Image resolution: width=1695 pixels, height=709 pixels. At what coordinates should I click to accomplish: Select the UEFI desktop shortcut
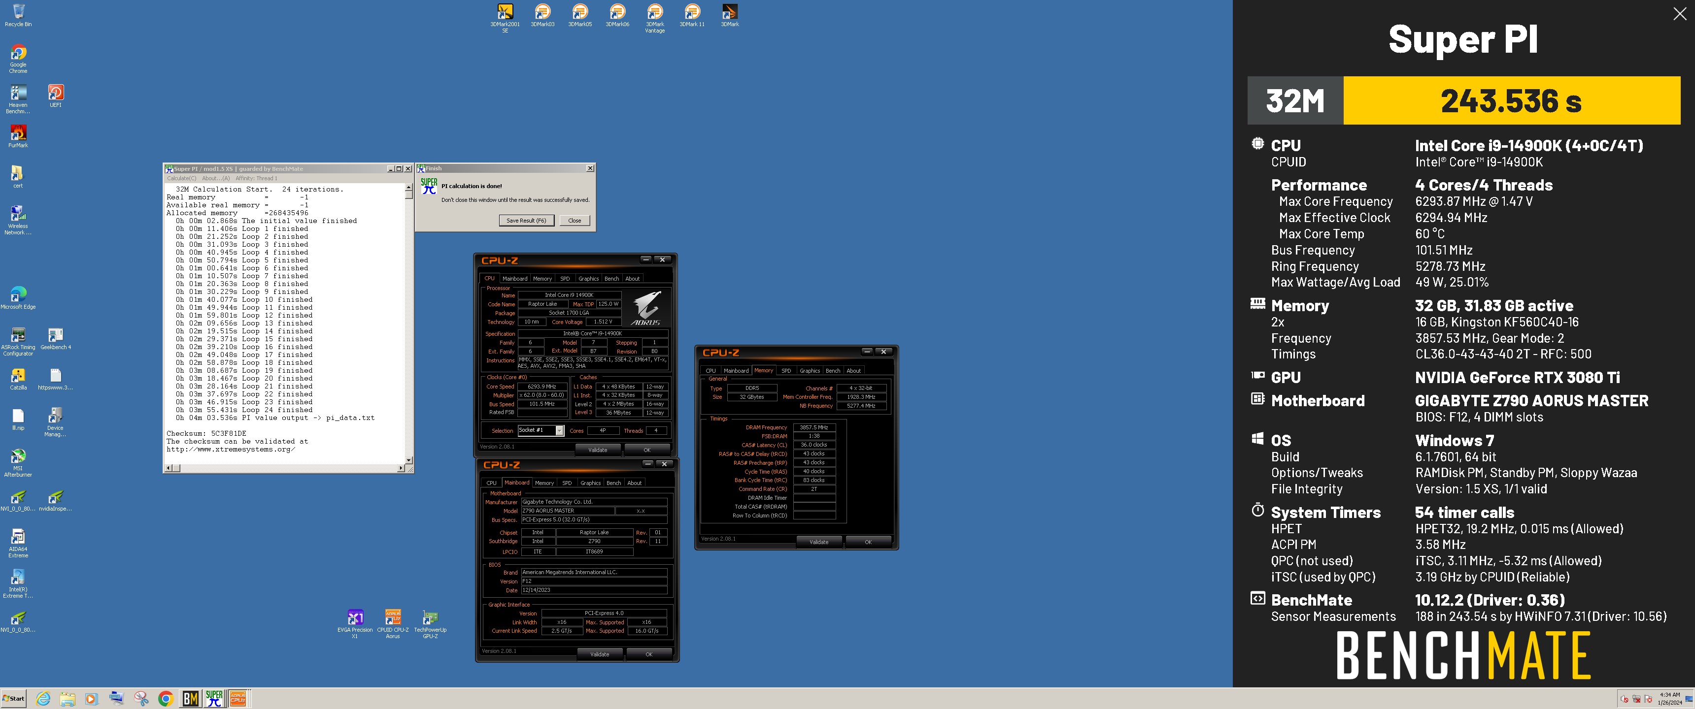point(55,96)
